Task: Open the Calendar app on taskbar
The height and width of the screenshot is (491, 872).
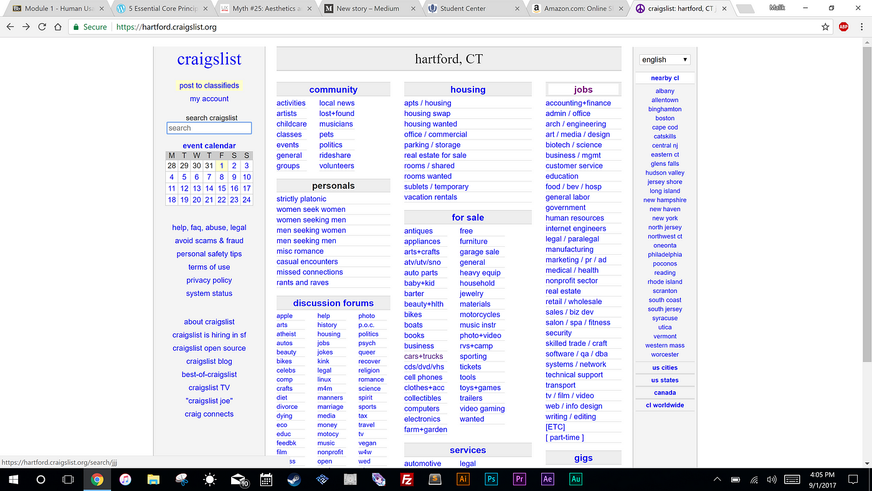Action: tap(266, 480)
